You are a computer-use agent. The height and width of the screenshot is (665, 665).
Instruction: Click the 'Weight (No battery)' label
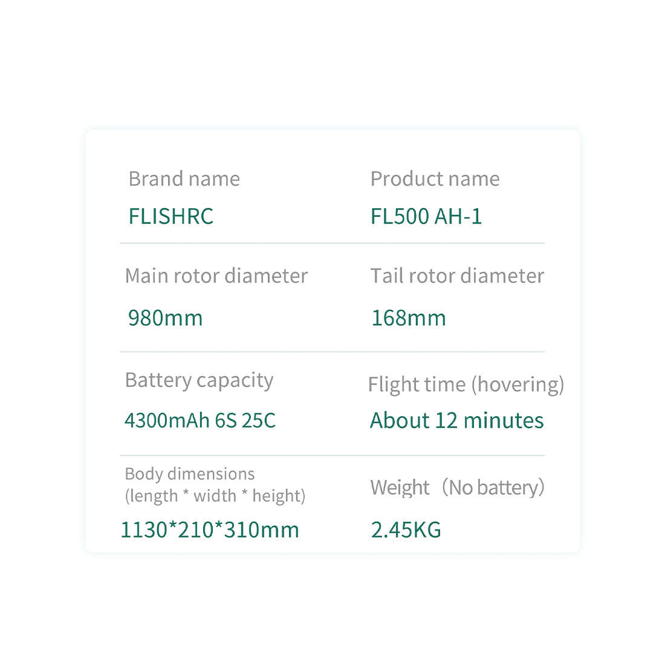[457, 487]
